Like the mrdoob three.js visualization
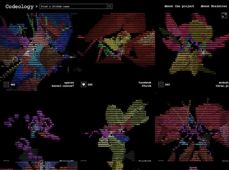229x170 pixels. tap(161, 85)
